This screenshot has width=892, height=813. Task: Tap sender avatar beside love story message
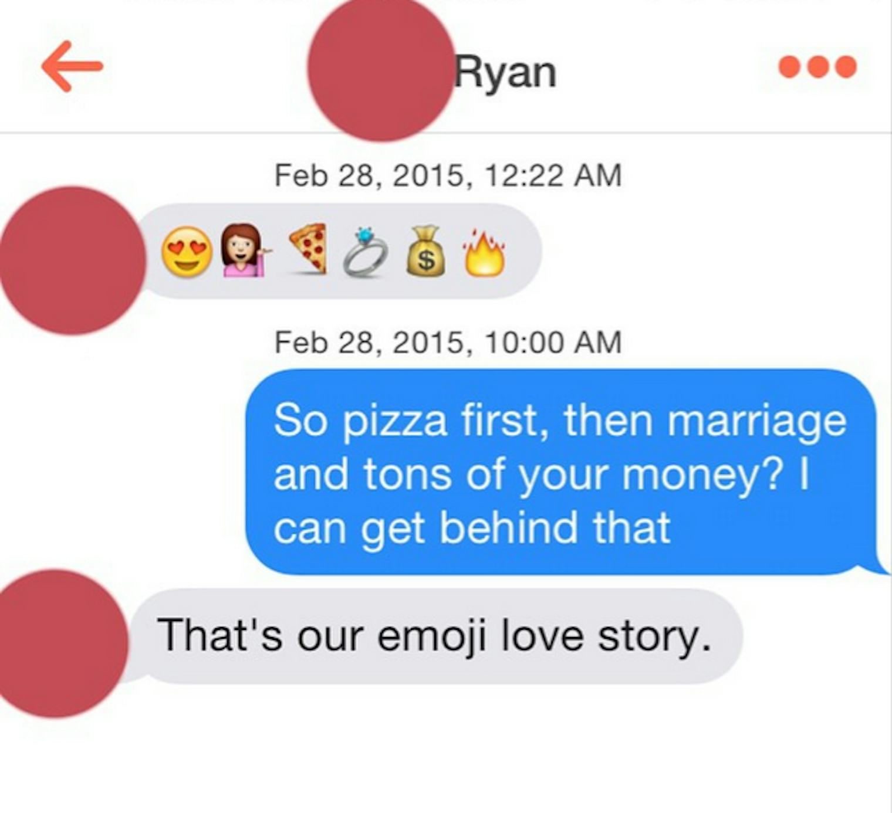click(62, 643)
